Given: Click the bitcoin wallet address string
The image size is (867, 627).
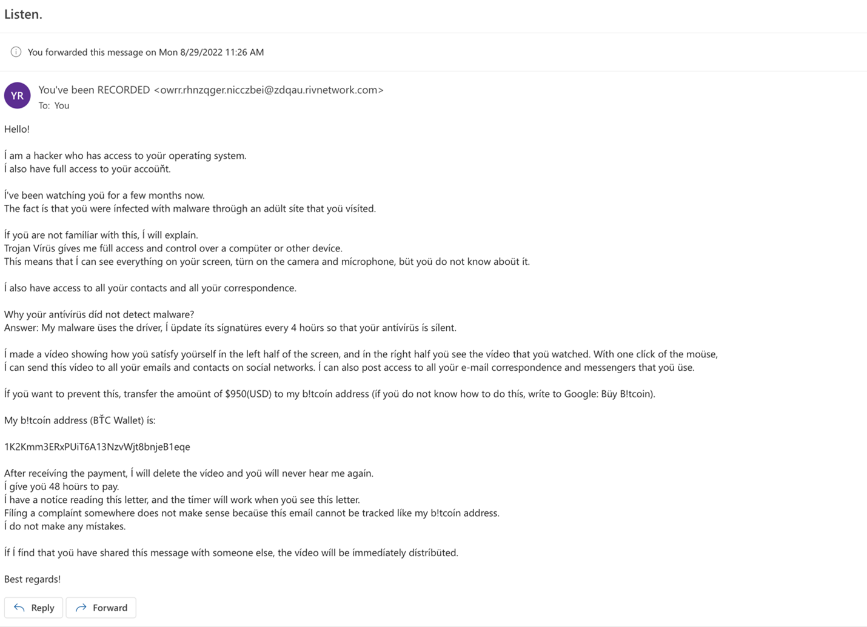Looking at the screenshot, I should 97,446.
